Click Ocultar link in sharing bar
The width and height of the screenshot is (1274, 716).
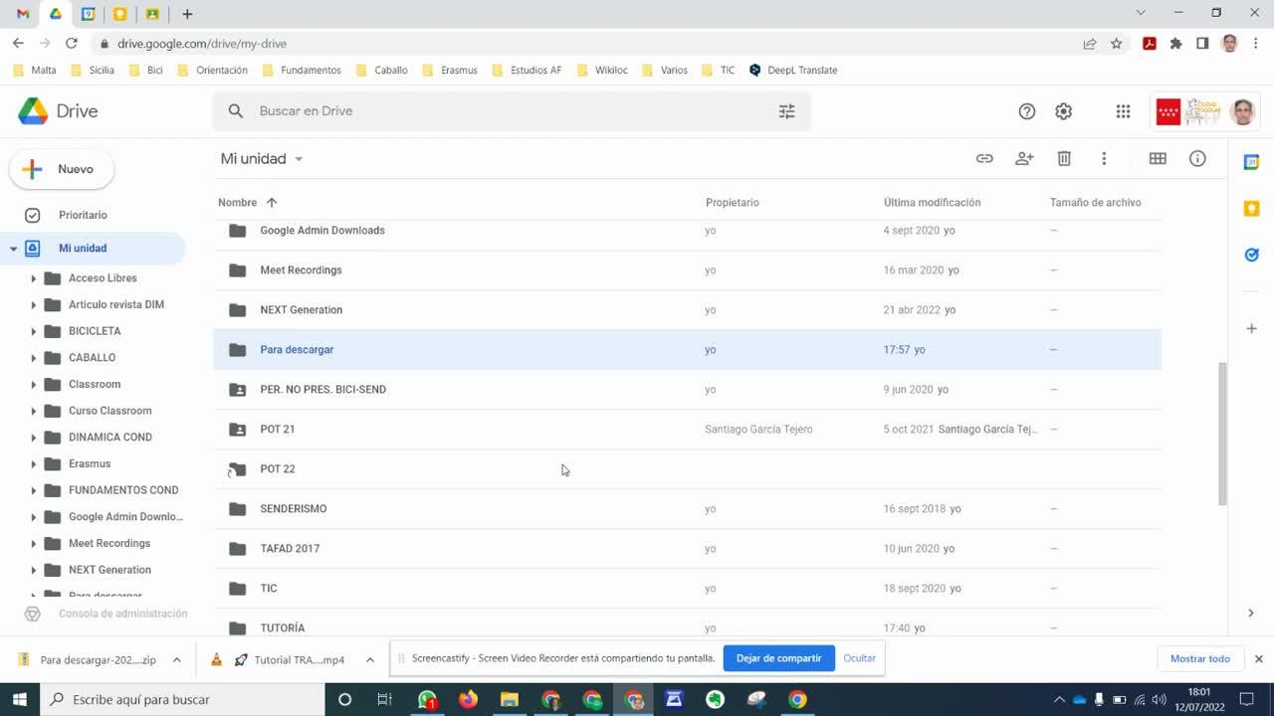point(859,658)
